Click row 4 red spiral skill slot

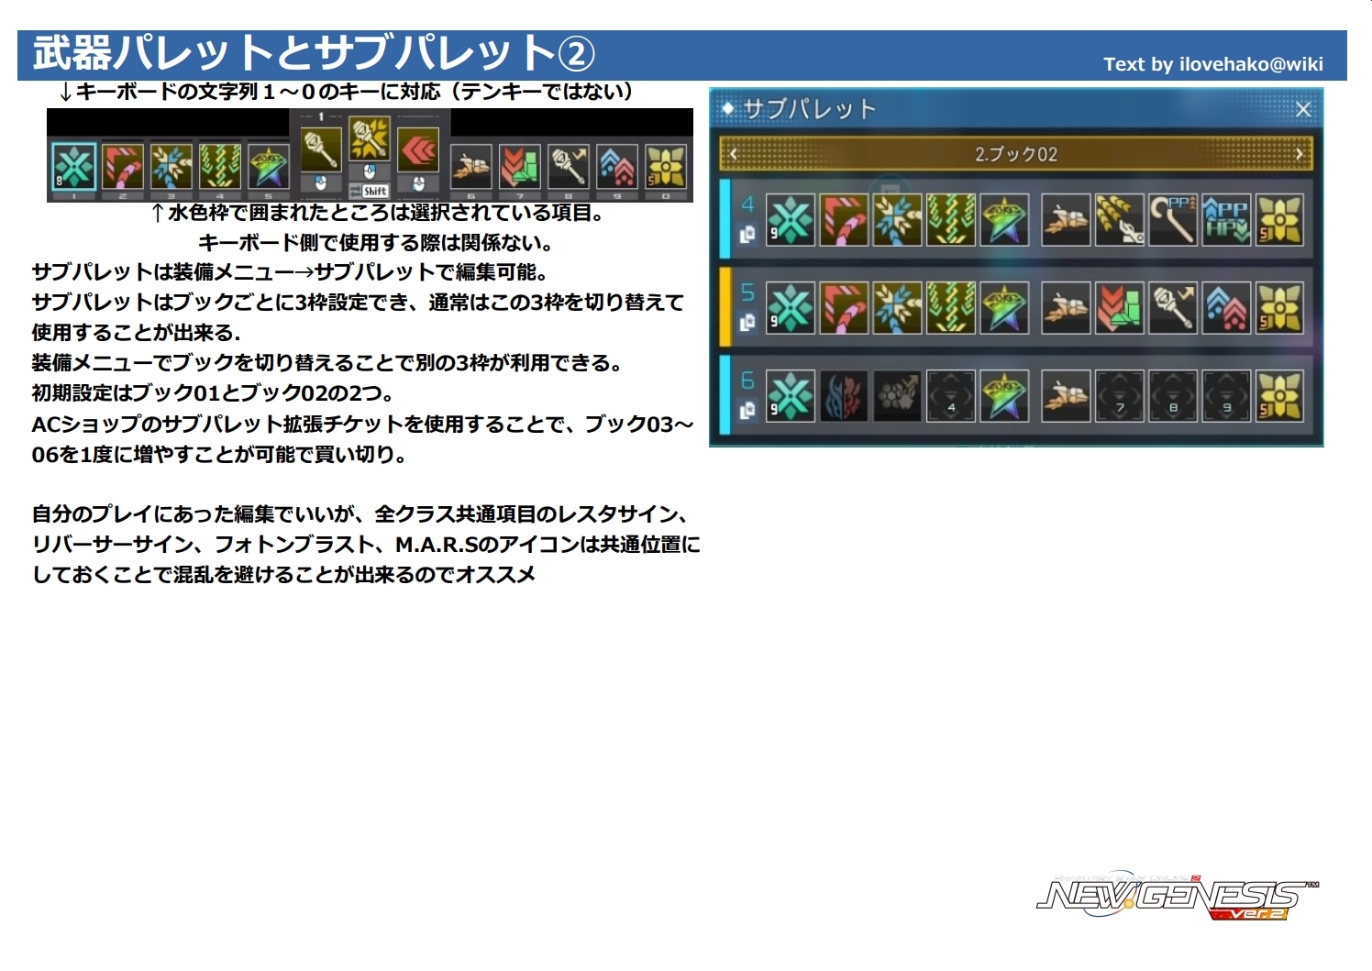(x=844, y=220)
